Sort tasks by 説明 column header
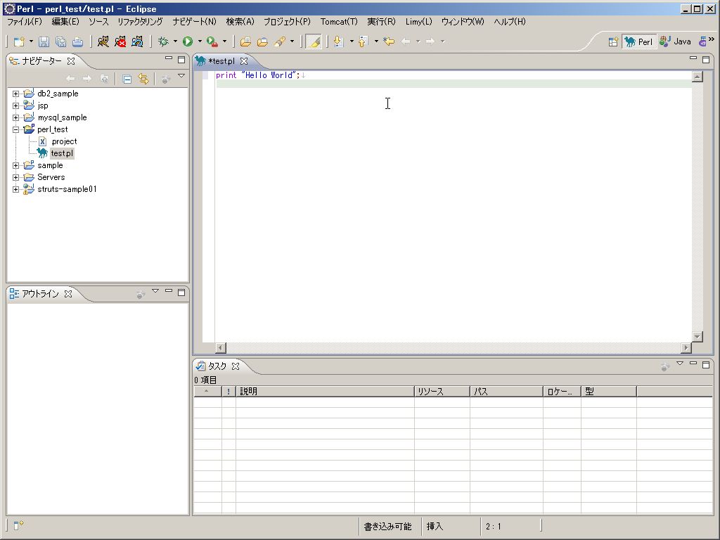Screen dimensions: 720x540 [325, 392]
